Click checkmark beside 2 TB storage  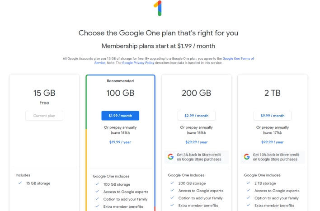click(x=248, y=183)
